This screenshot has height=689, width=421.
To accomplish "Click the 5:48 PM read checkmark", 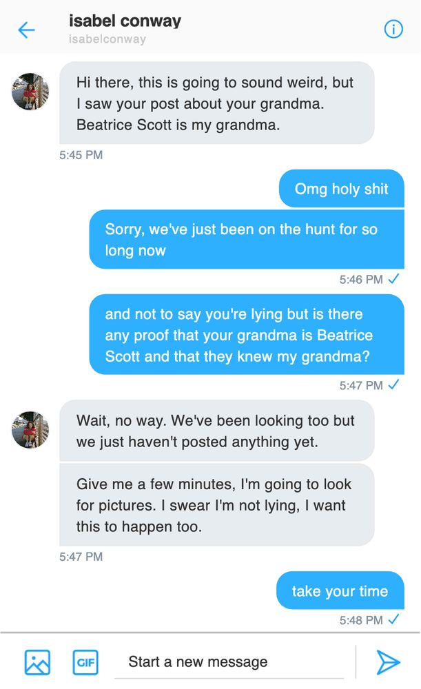I will (x=393, y=620).
